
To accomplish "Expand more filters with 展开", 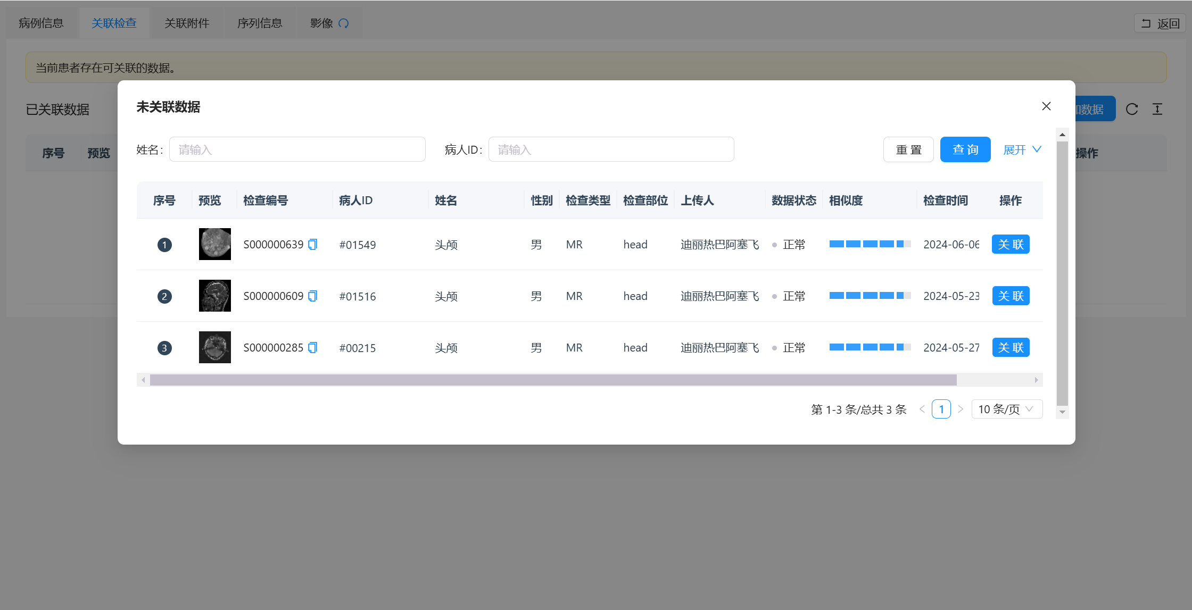I will click(x=1022, y=149).
